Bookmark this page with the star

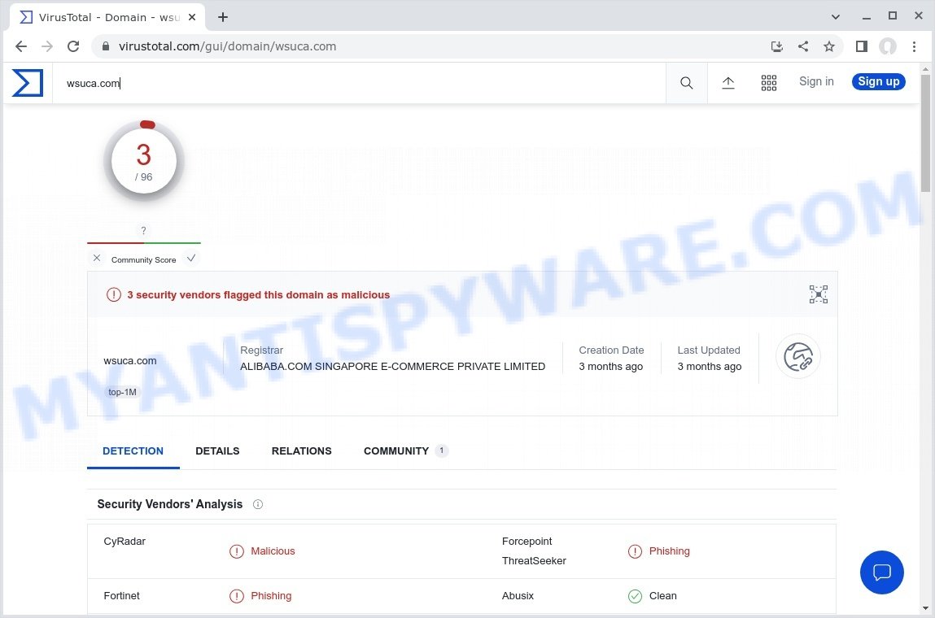829,46
